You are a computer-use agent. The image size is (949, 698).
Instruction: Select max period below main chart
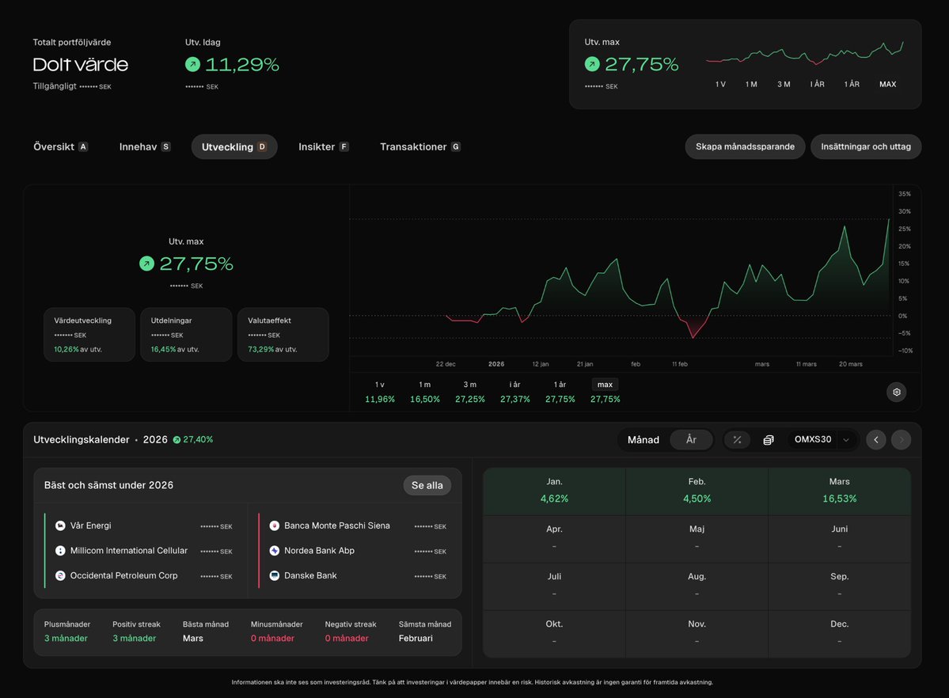(605, 392)
